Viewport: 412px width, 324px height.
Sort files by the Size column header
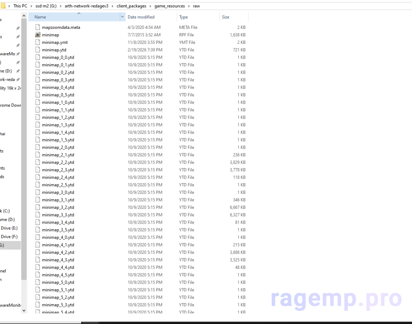(226, 17)
